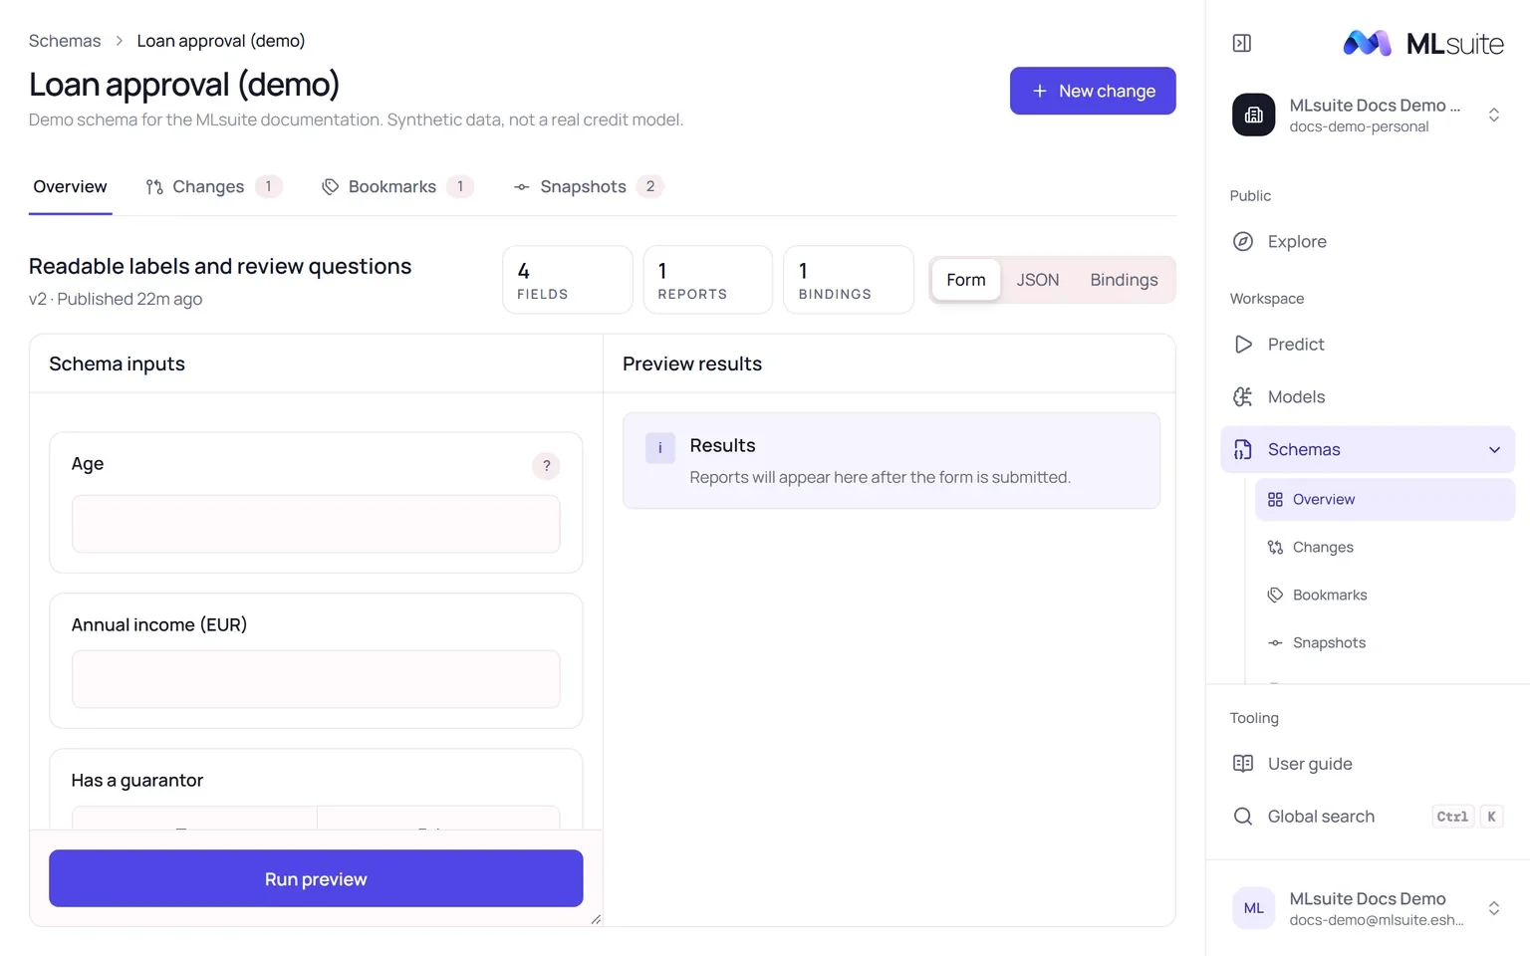This screenshot has height=956, width=1530.
Task: Click the Ctrl key hint badge
Action: [1452, 817]
